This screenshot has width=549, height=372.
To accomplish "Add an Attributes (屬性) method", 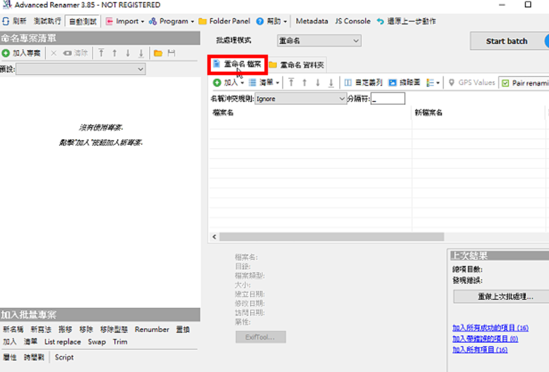I will click(10, 357).
